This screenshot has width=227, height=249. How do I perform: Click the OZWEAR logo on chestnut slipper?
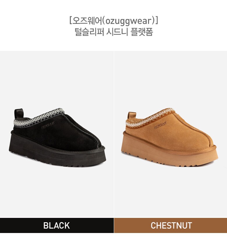tap(160, 125)
